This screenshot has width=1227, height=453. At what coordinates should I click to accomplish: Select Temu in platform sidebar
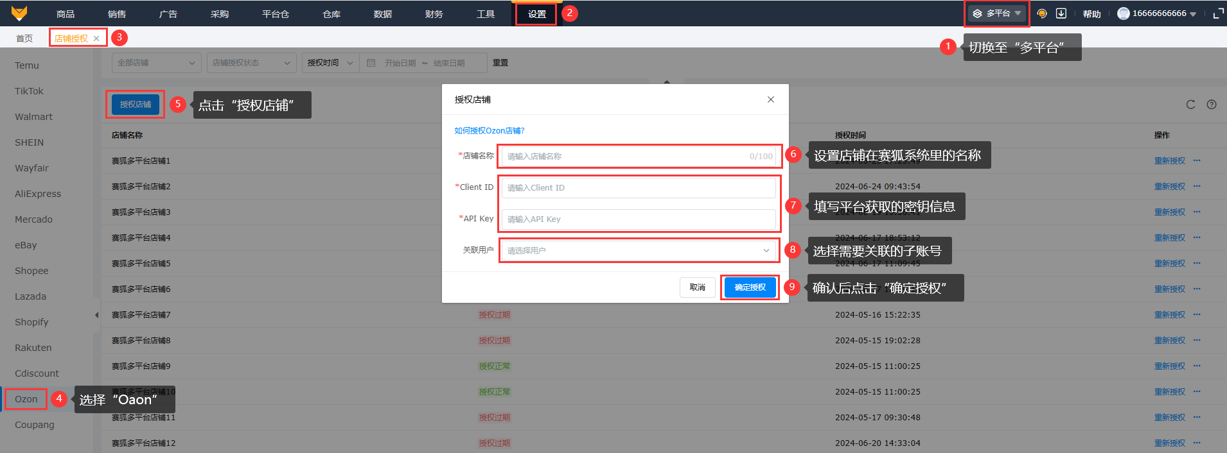pos(27,65)
